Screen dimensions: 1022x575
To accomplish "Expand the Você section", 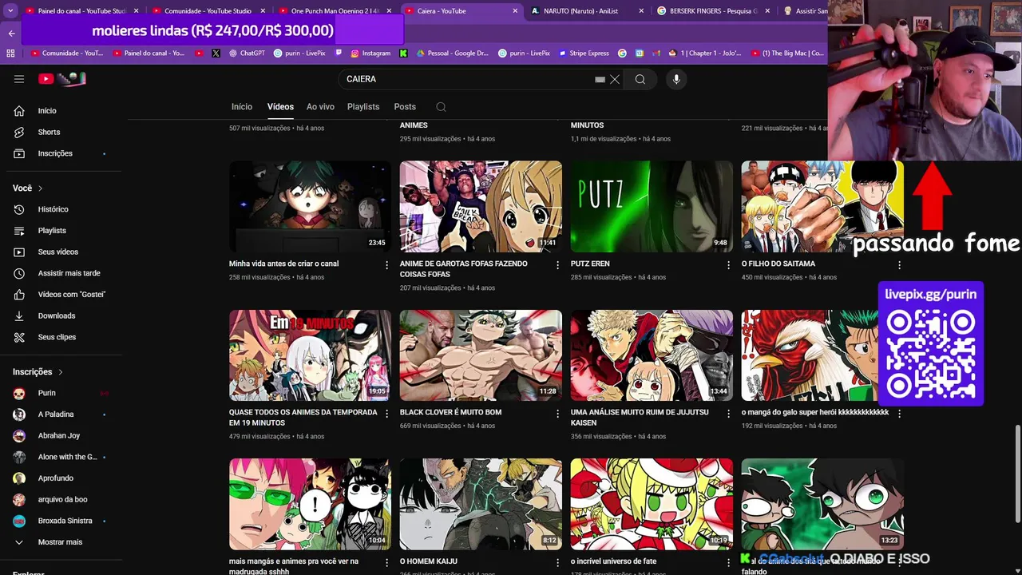I will [28, 188].
